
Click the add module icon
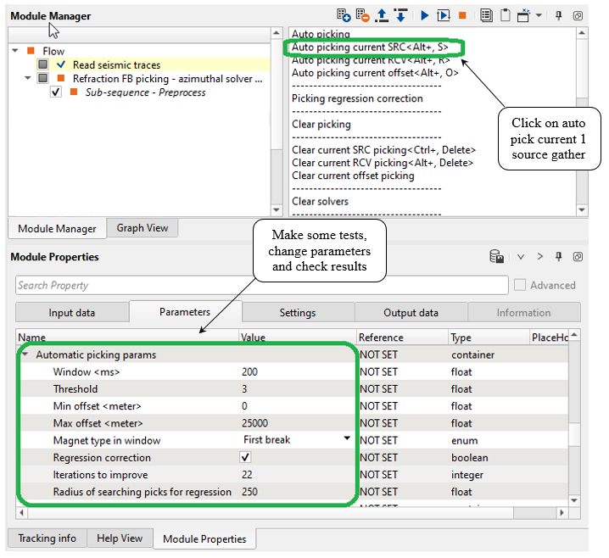(x=344, y=15)
